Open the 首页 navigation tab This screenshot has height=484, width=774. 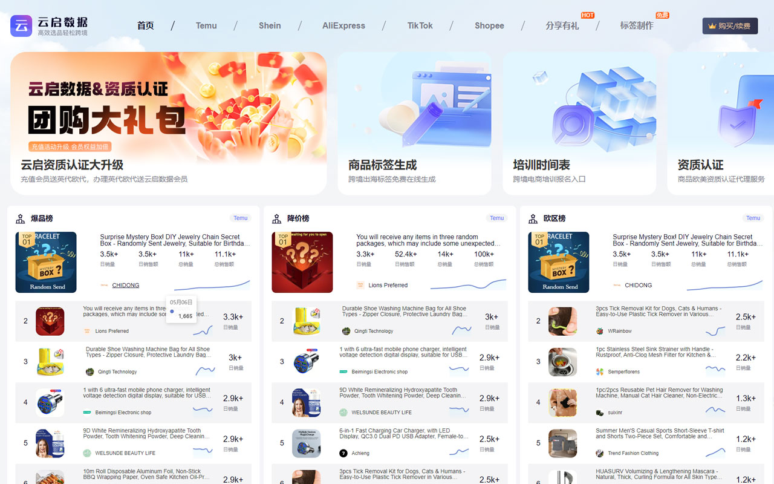145,25
